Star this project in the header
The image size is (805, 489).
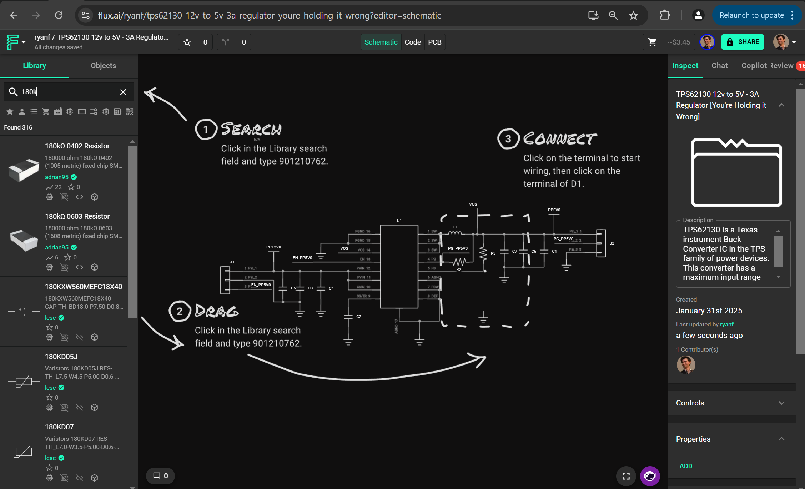187,42
